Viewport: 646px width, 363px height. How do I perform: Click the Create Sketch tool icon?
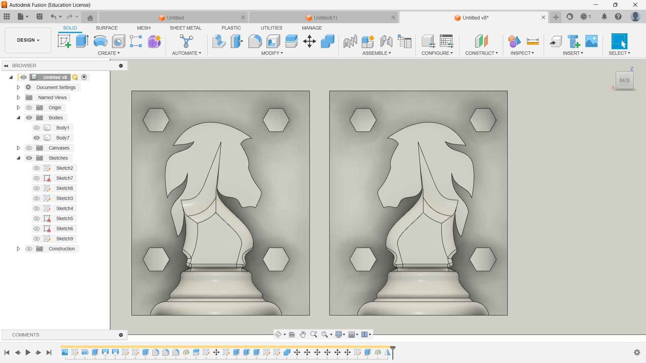(x=64, y=41)
